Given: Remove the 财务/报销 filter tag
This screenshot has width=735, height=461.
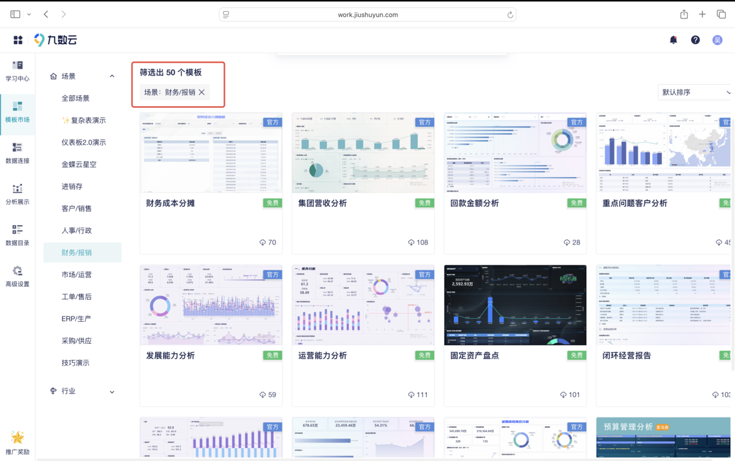Looking at the screenshot, I should [202, 93].
